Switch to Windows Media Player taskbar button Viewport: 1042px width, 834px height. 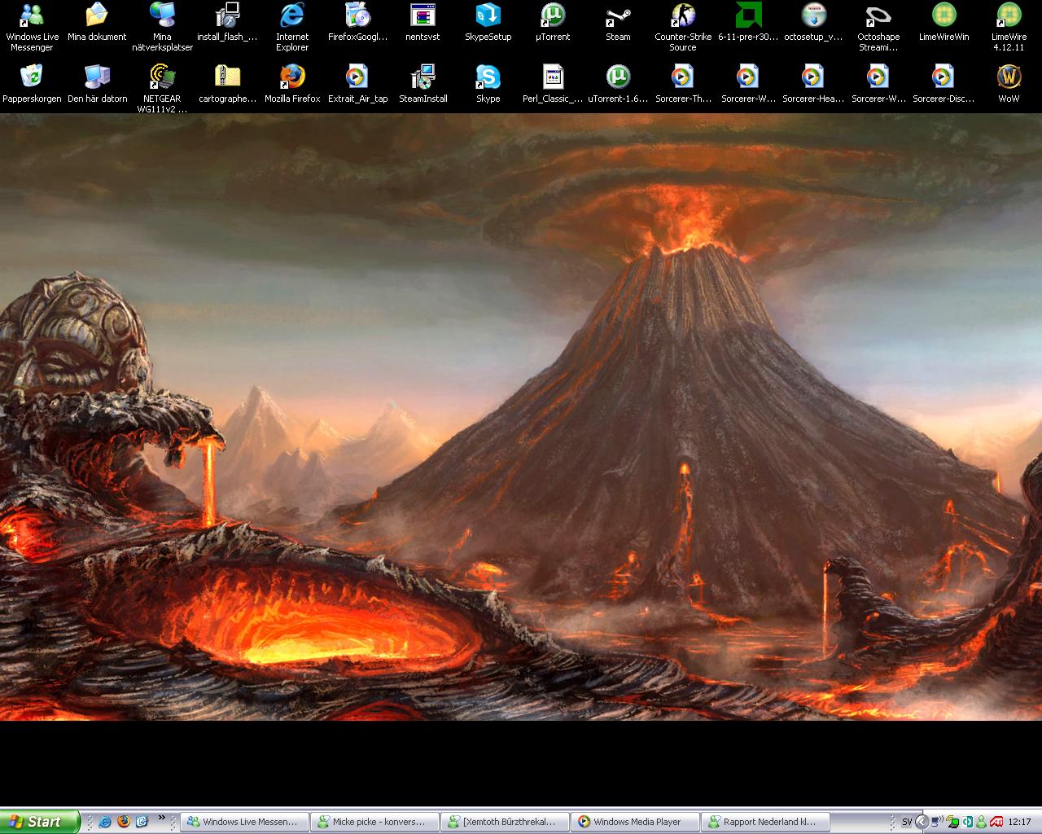pyautogui.click(x=635, y=822)
